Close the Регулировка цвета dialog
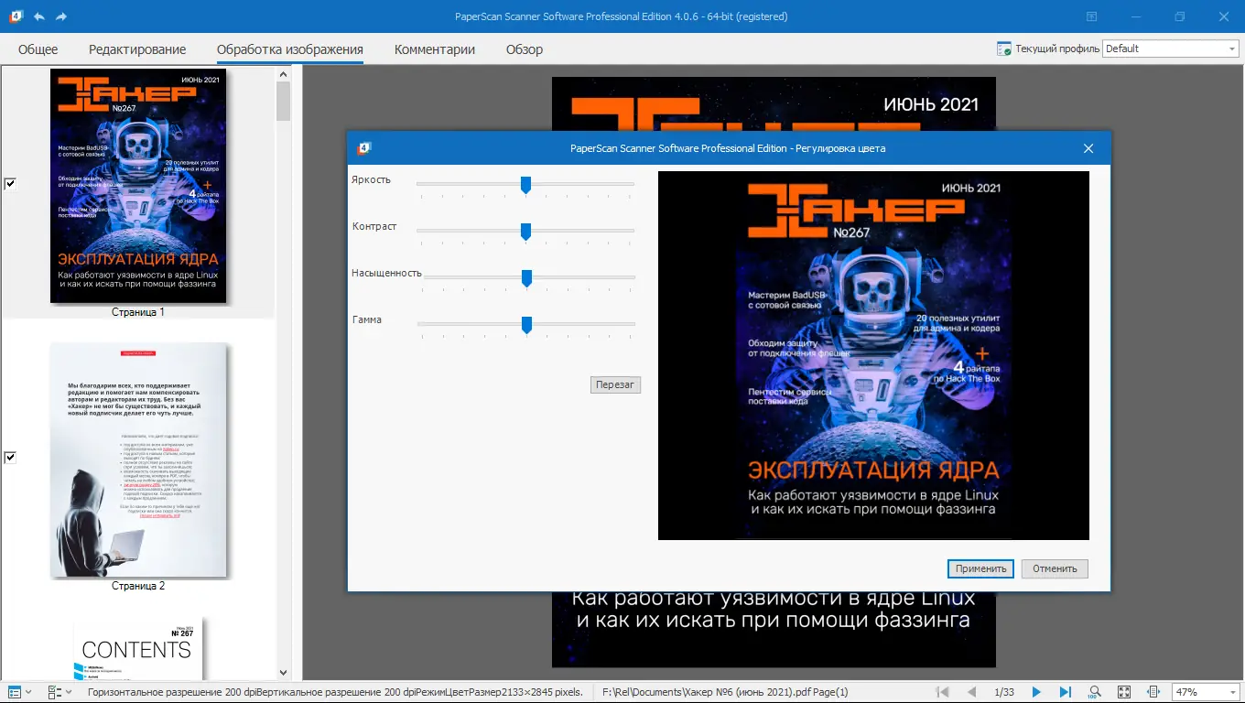 point(1088,148)
